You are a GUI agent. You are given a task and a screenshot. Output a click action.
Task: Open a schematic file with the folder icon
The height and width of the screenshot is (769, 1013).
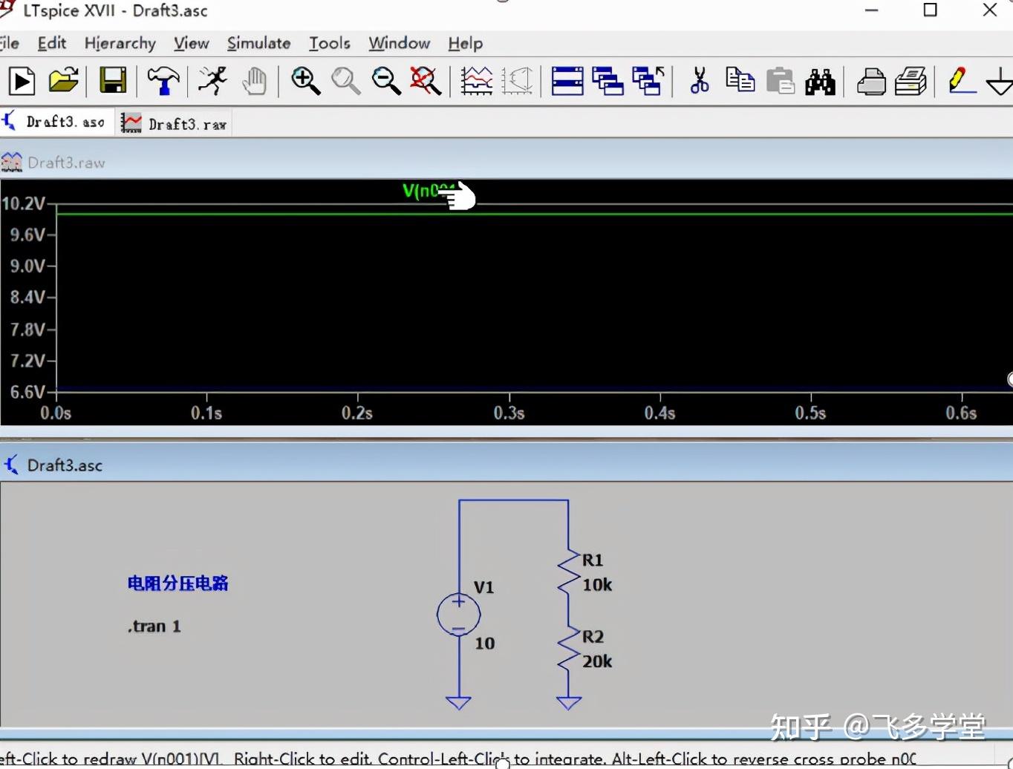(x=63, y=81)
